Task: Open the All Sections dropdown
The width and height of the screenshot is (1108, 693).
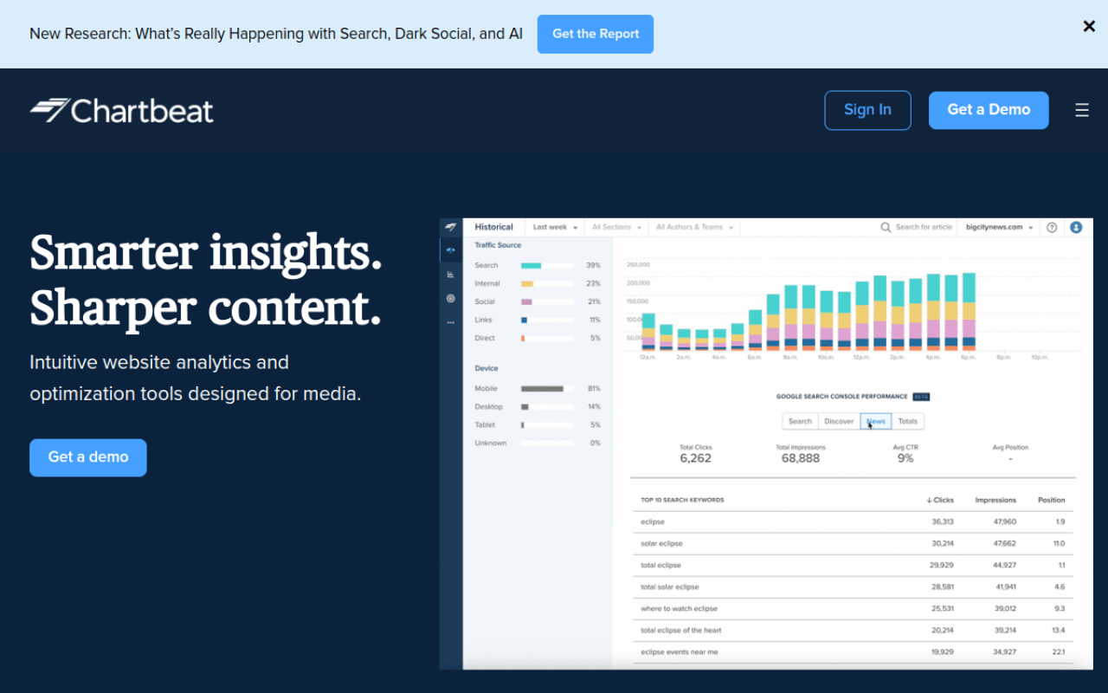Action: 616,227
